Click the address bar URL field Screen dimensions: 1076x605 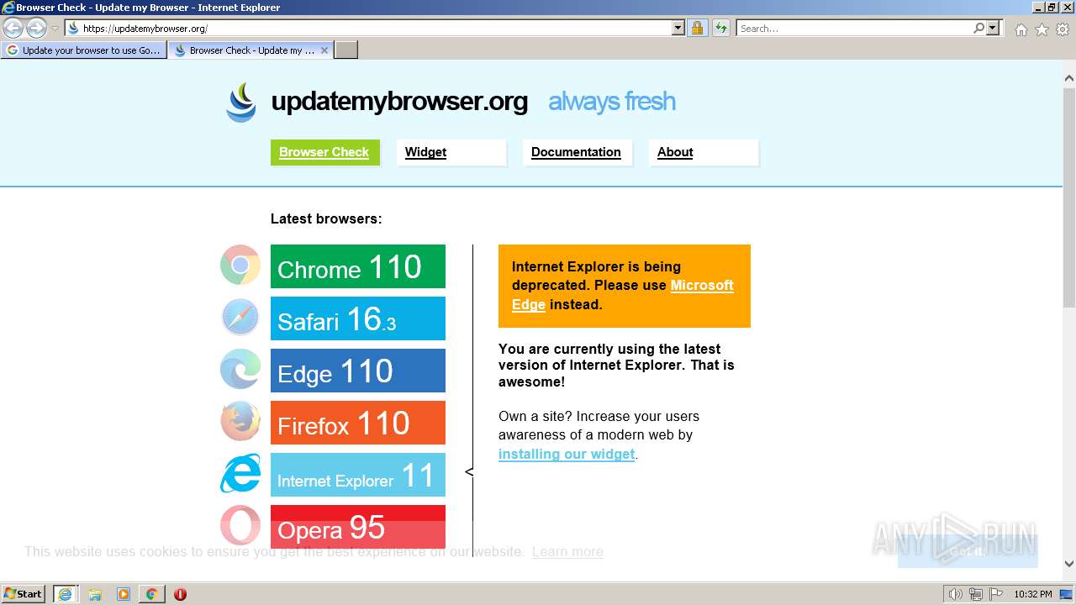click(367, 29)
